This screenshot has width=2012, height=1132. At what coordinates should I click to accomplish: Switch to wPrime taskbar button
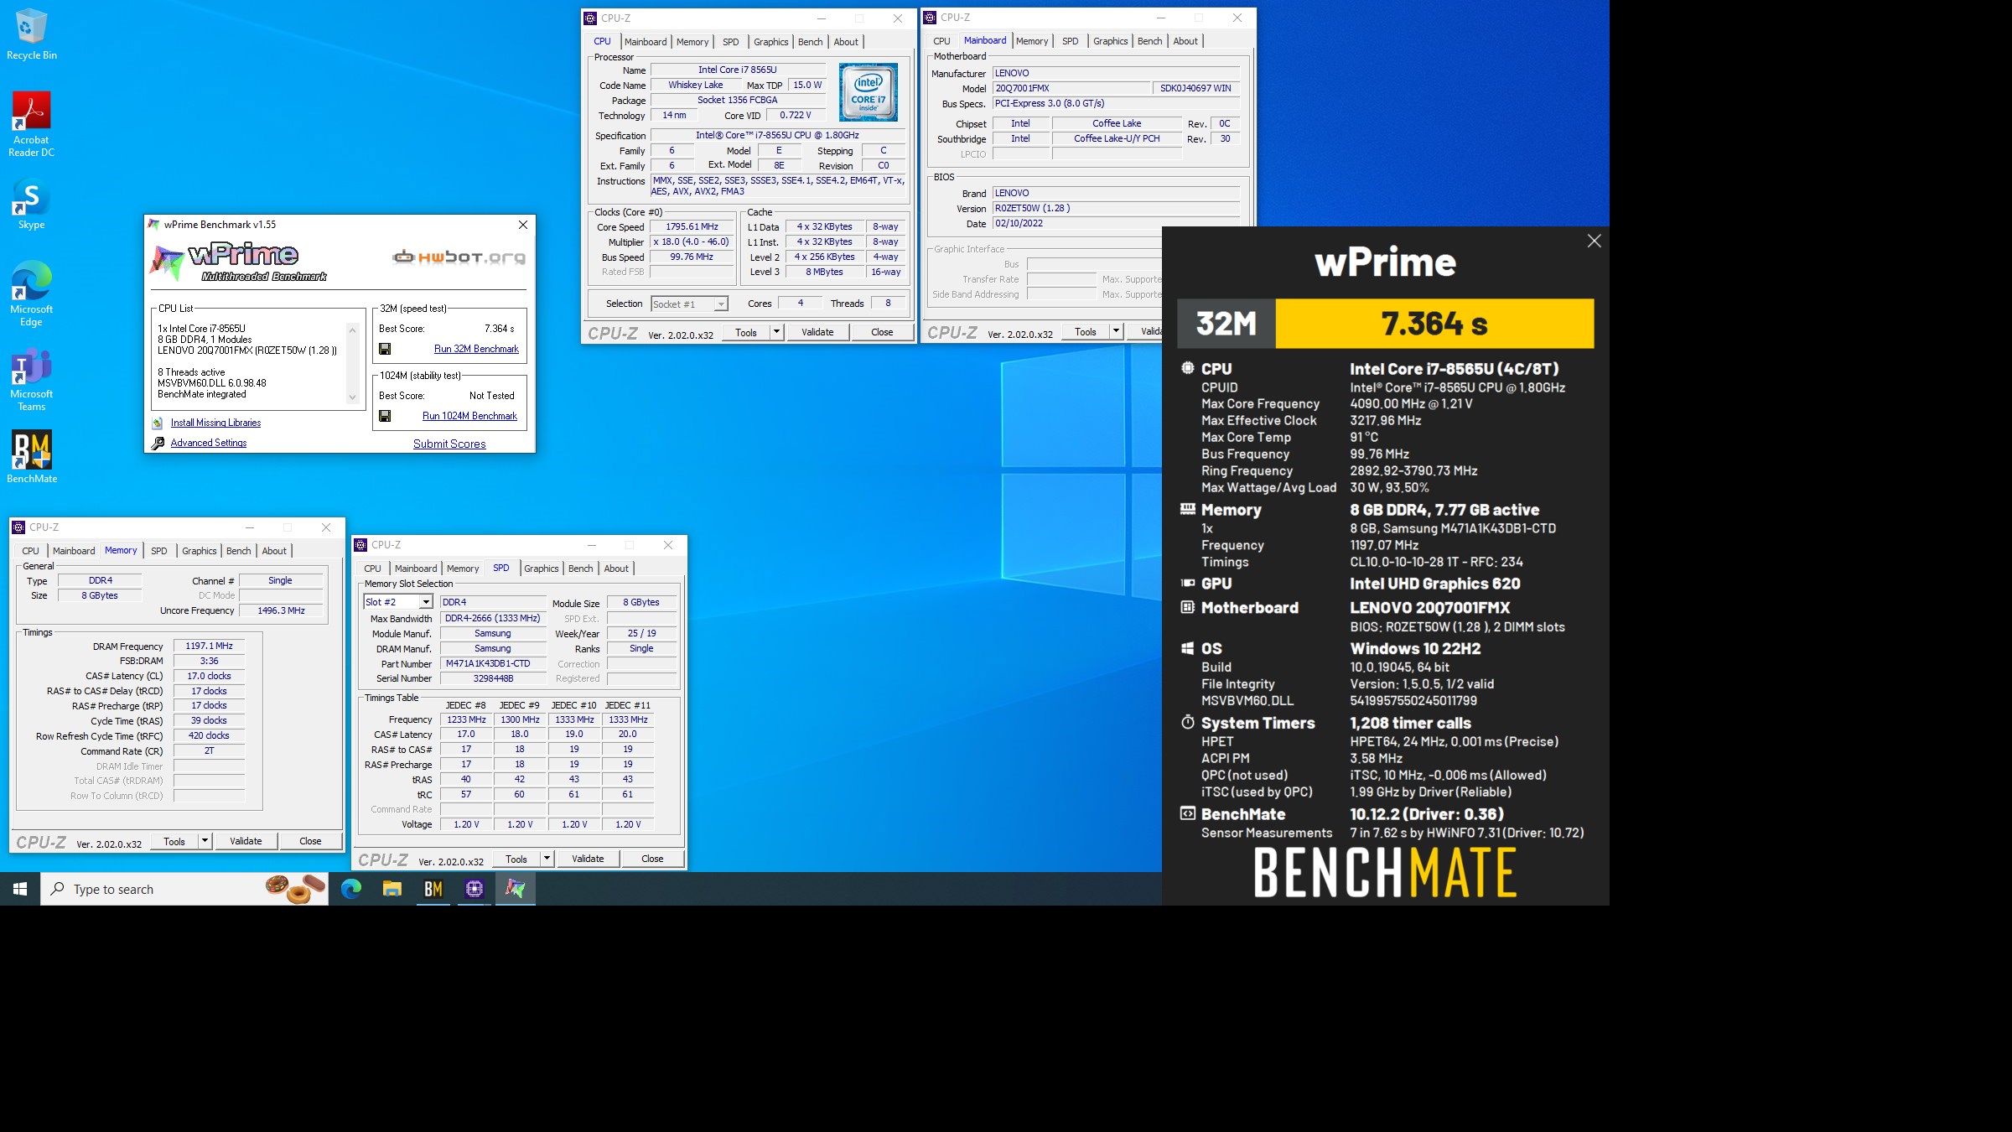pyautogui.click(x=516, y=889)
